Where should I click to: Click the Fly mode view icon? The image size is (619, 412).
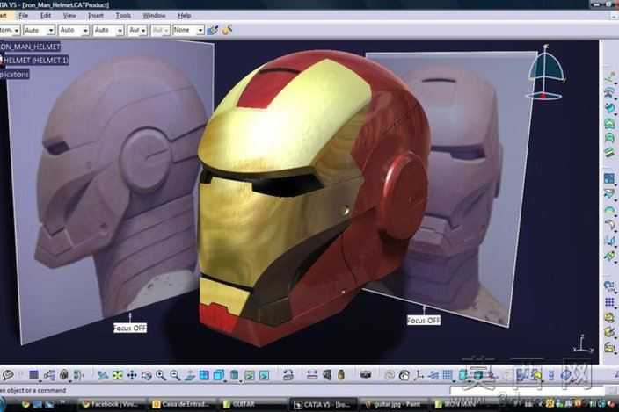[103, 375]
